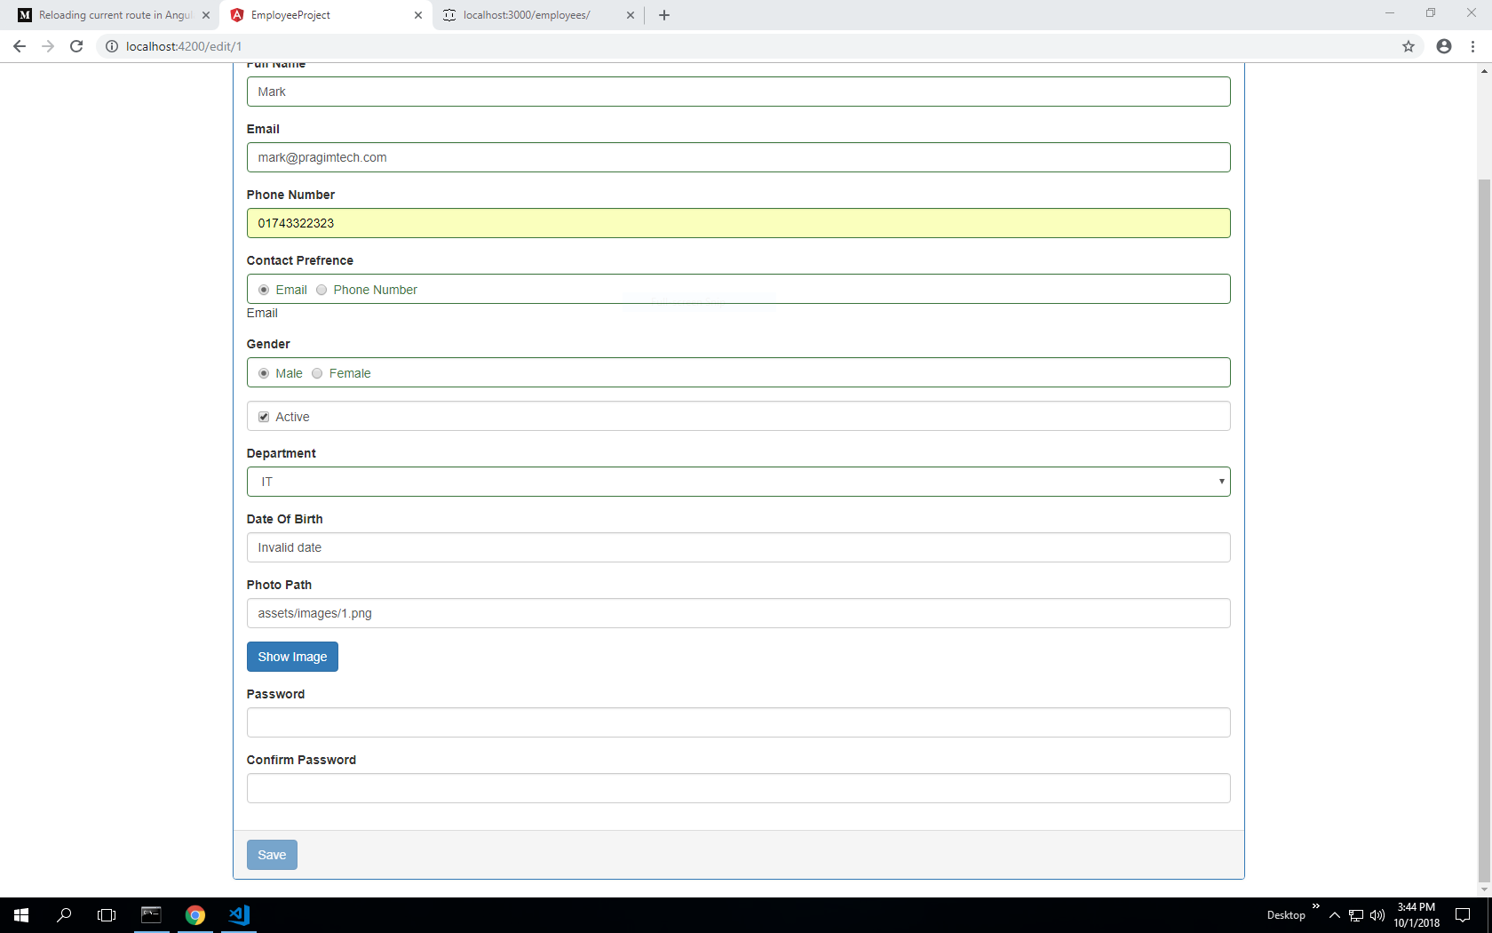
Task: View site information icon in address bar
Action: tap(112, 46)
